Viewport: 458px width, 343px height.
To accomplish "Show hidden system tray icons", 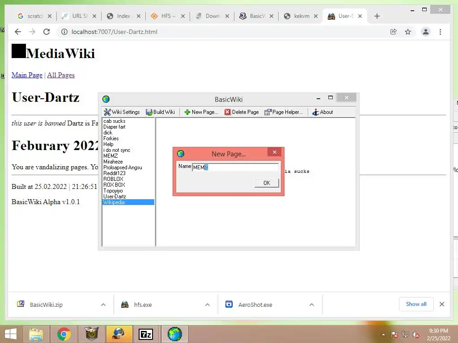I will pyautogui.click(x=383, y=335).
